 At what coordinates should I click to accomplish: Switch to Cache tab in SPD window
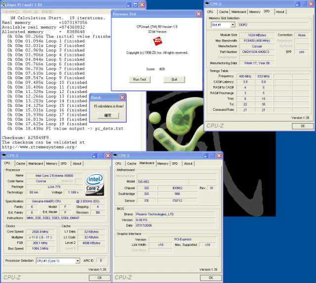(224, 12)
